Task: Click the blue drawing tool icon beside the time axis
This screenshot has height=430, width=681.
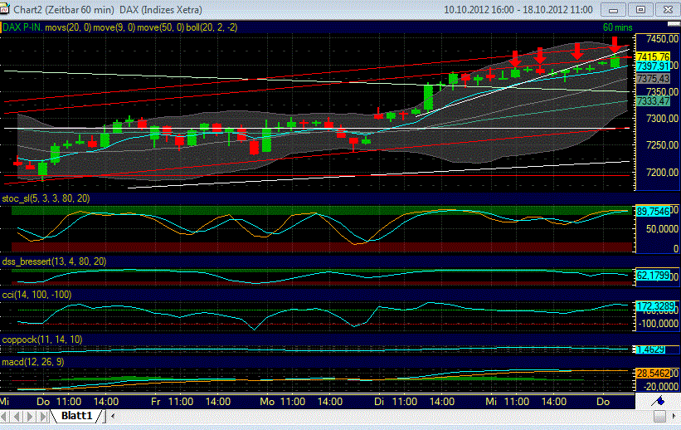Action: tap(658, 401)
